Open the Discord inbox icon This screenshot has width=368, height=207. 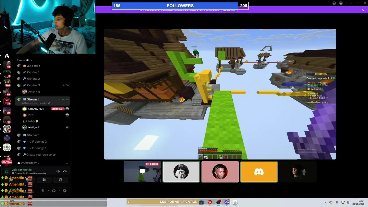click(334, 3)
